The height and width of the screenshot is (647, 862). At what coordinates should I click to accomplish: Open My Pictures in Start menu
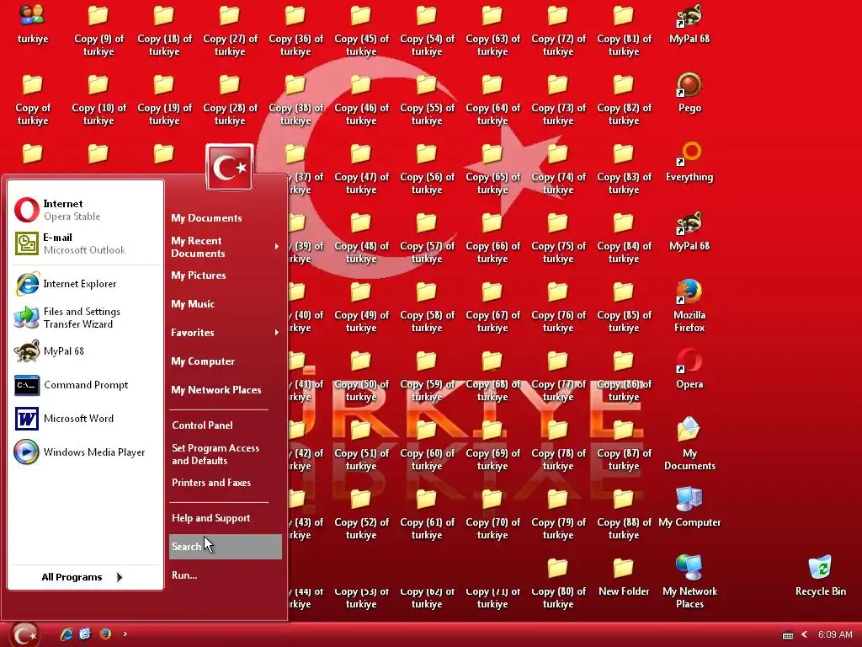point(226,275)
